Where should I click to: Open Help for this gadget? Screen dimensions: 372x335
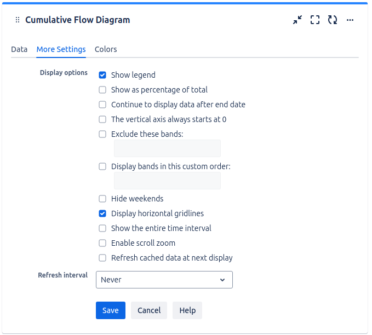pyautogui.click(x=187, y=310)
